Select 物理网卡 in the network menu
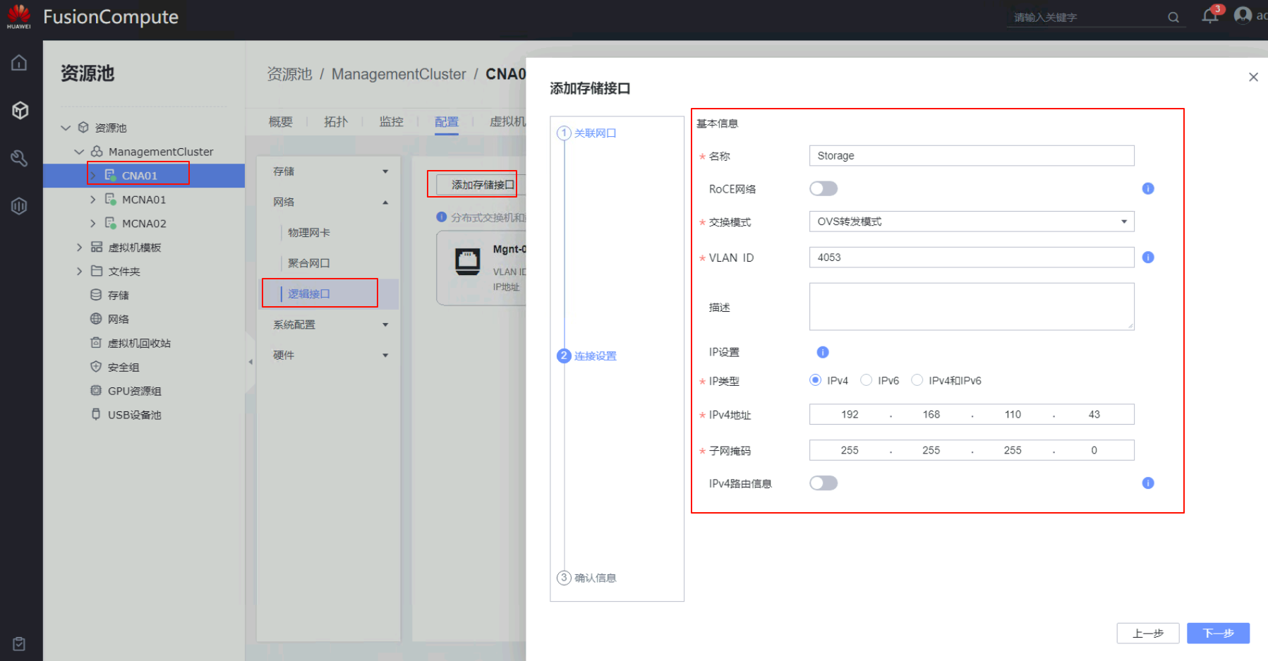Viewport: 1268px width, 661px height. point(308,233)
